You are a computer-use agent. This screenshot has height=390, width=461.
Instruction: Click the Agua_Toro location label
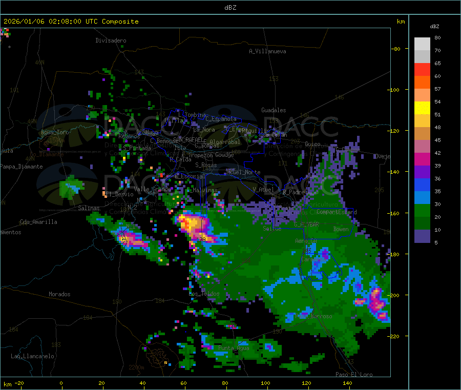tap(55, 132)
